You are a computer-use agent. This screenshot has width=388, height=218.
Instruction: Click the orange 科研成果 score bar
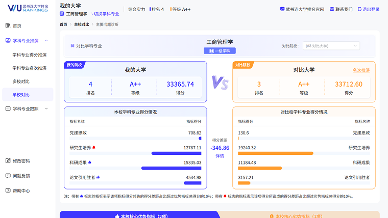point(260,168)
